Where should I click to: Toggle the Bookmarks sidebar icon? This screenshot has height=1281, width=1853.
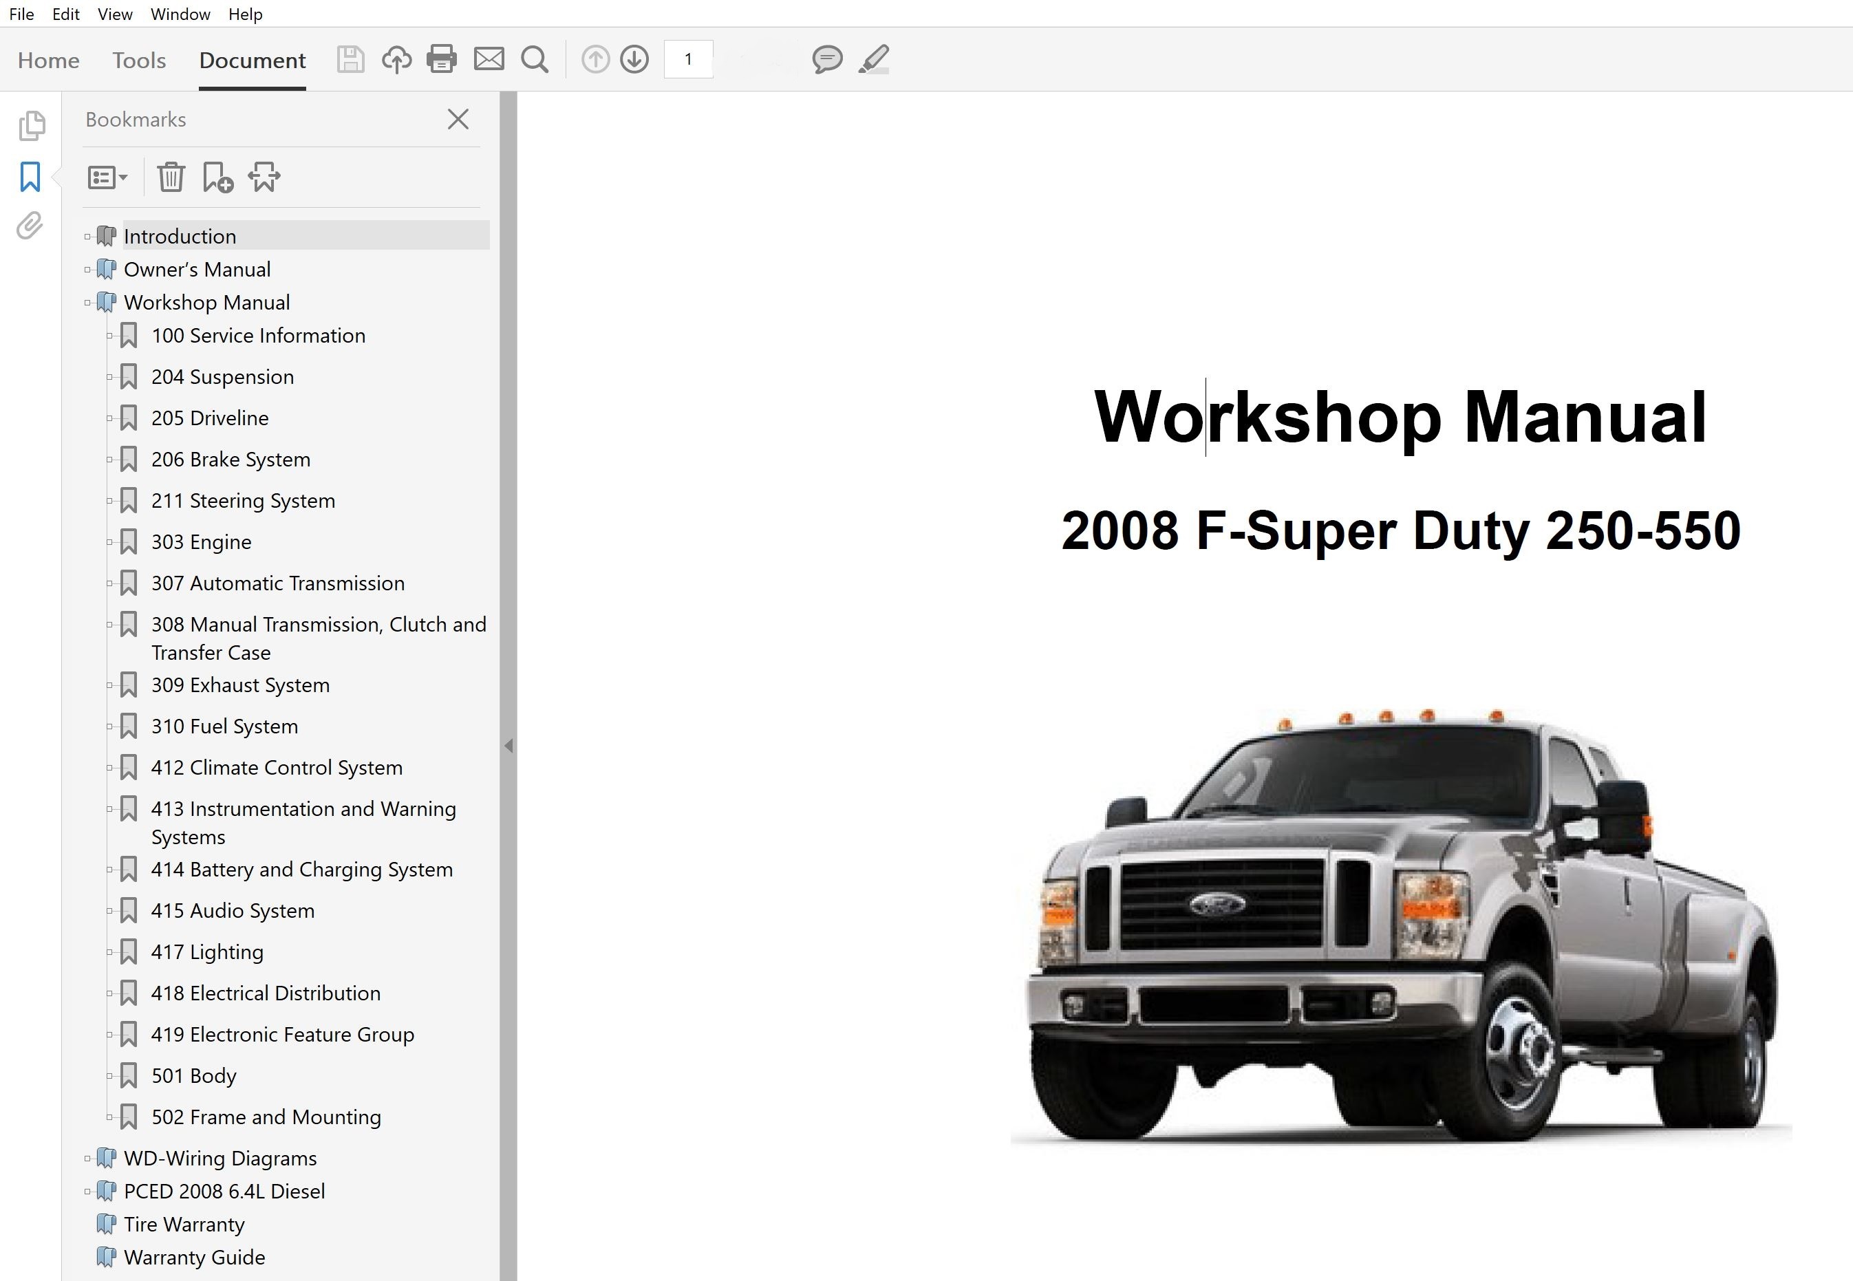tap(30, 177)
